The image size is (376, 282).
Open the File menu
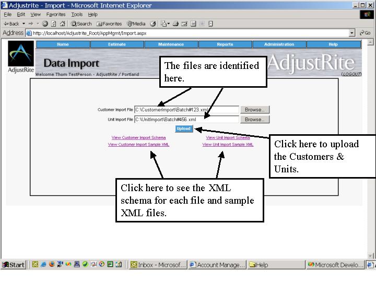[x=8, y=15]
